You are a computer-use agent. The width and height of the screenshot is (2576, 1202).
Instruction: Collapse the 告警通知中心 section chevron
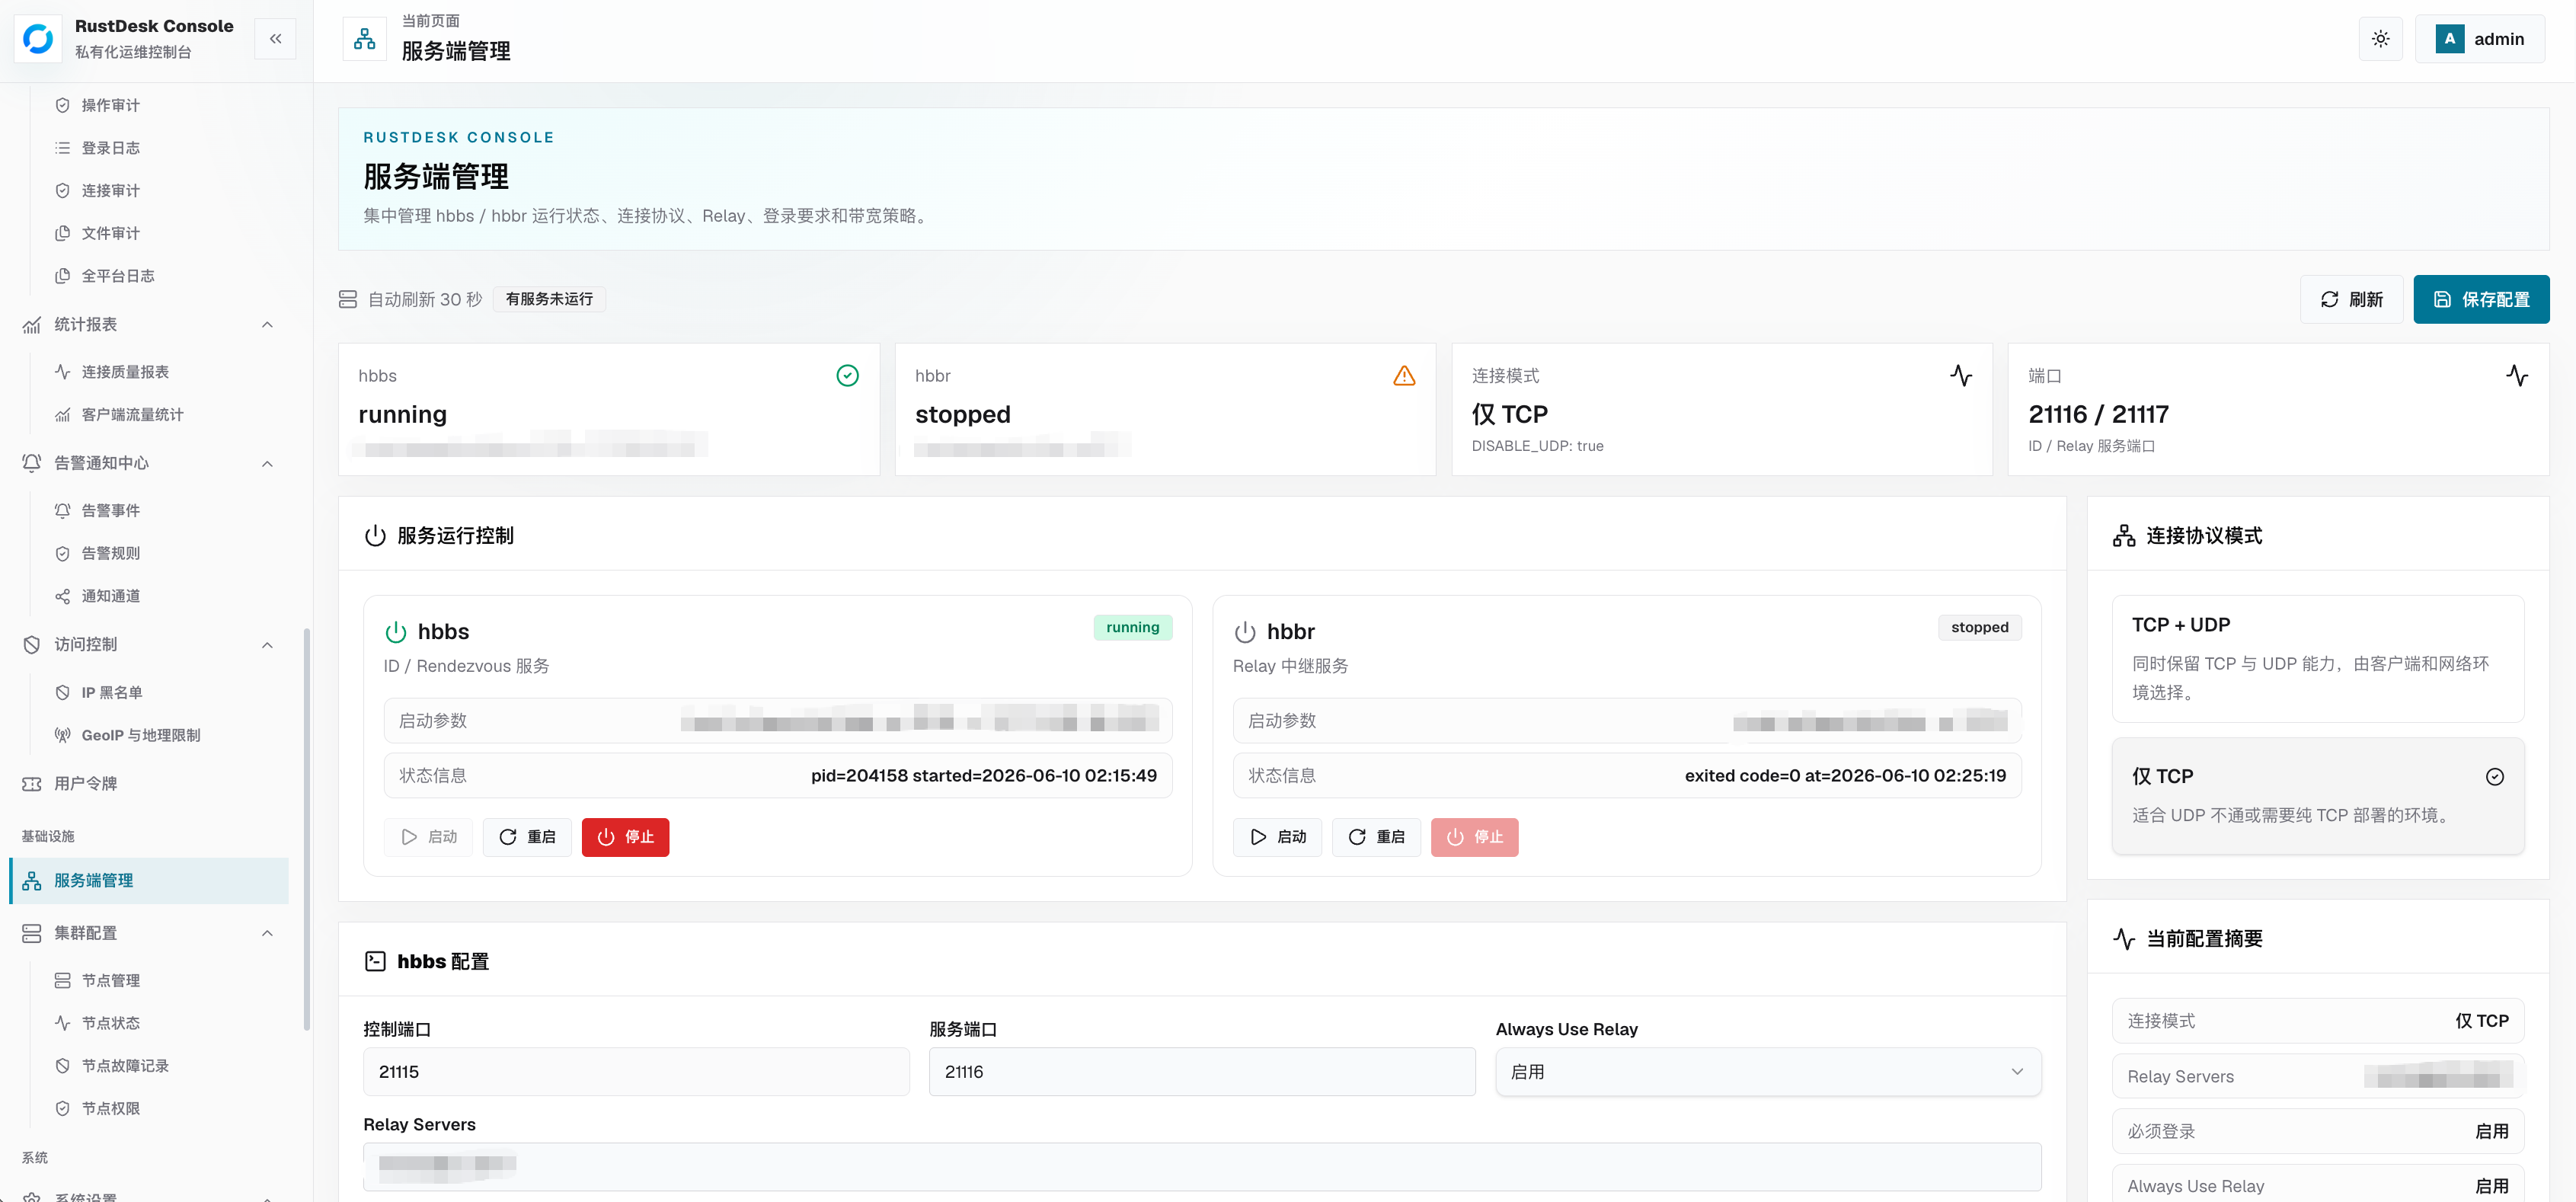click(267, 463)
